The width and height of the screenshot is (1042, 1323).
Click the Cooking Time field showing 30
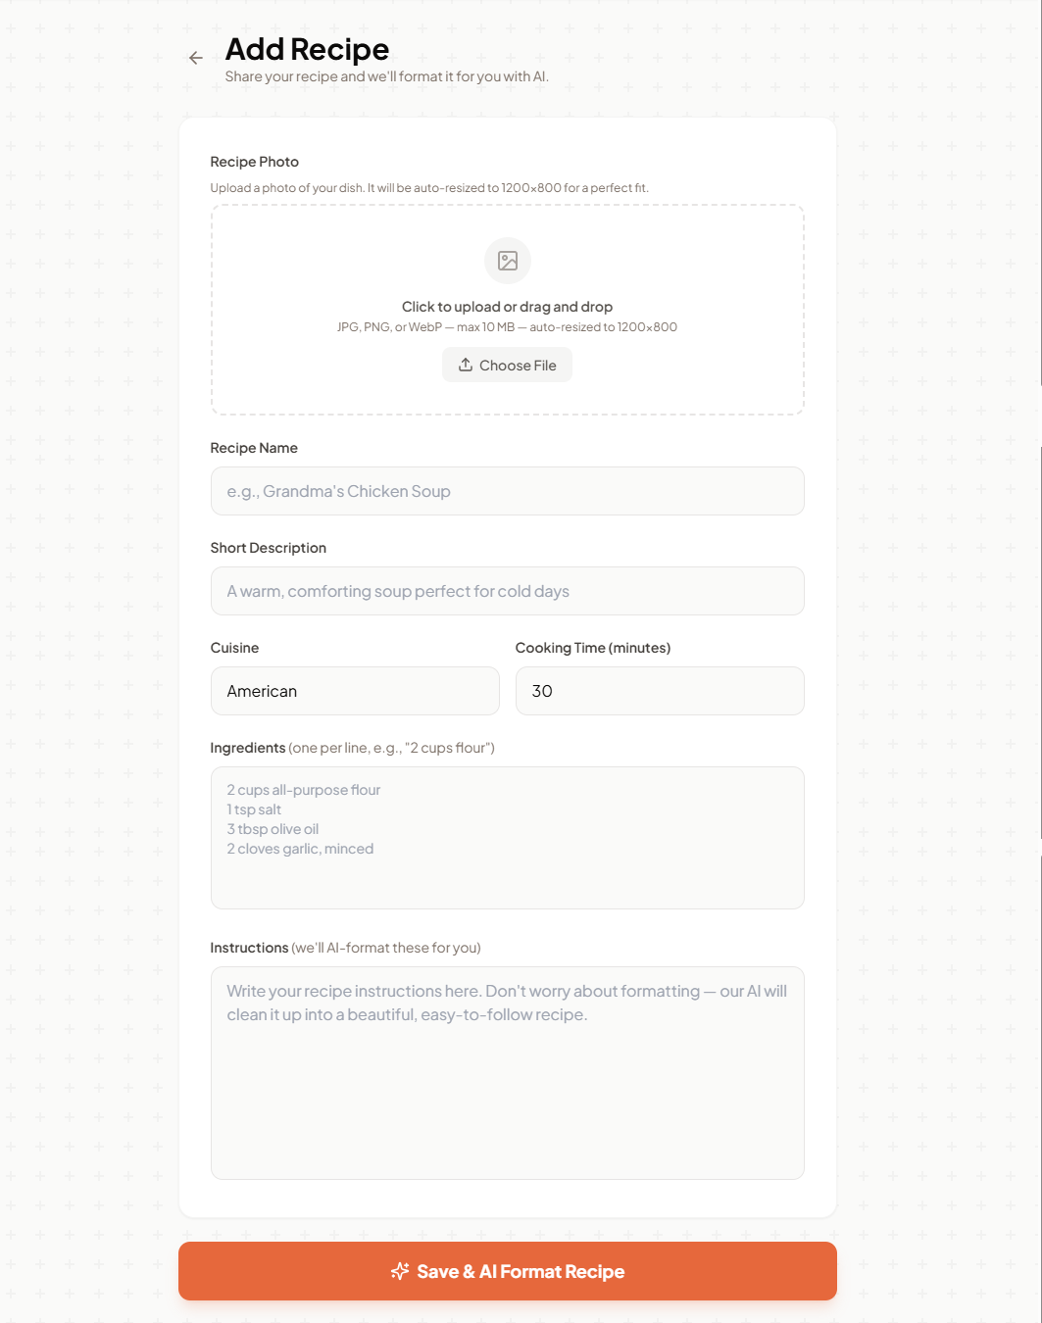point(659,691)
